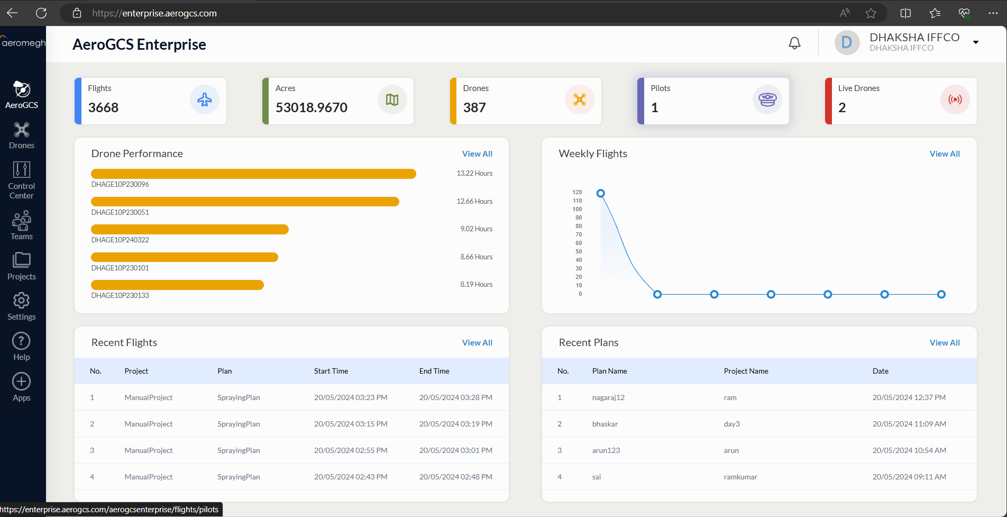Click the peak point on Weekly Flights chart

point(601,194)
